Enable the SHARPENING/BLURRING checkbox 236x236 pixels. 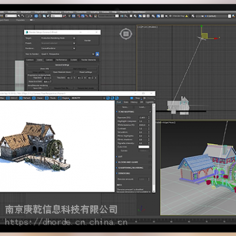(x=150, y=168)
